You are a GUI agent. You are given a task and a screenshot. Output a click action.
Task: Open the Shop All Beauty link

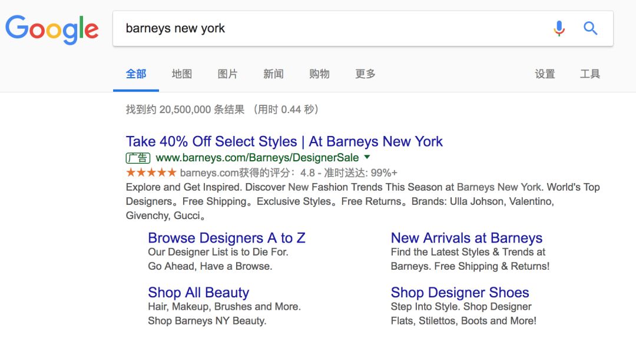click(x=198, y=293)
